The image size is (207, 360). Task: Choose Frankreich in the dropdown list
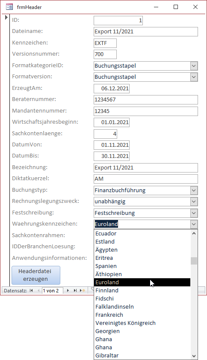pyautogui.click(x=142, y=315)
